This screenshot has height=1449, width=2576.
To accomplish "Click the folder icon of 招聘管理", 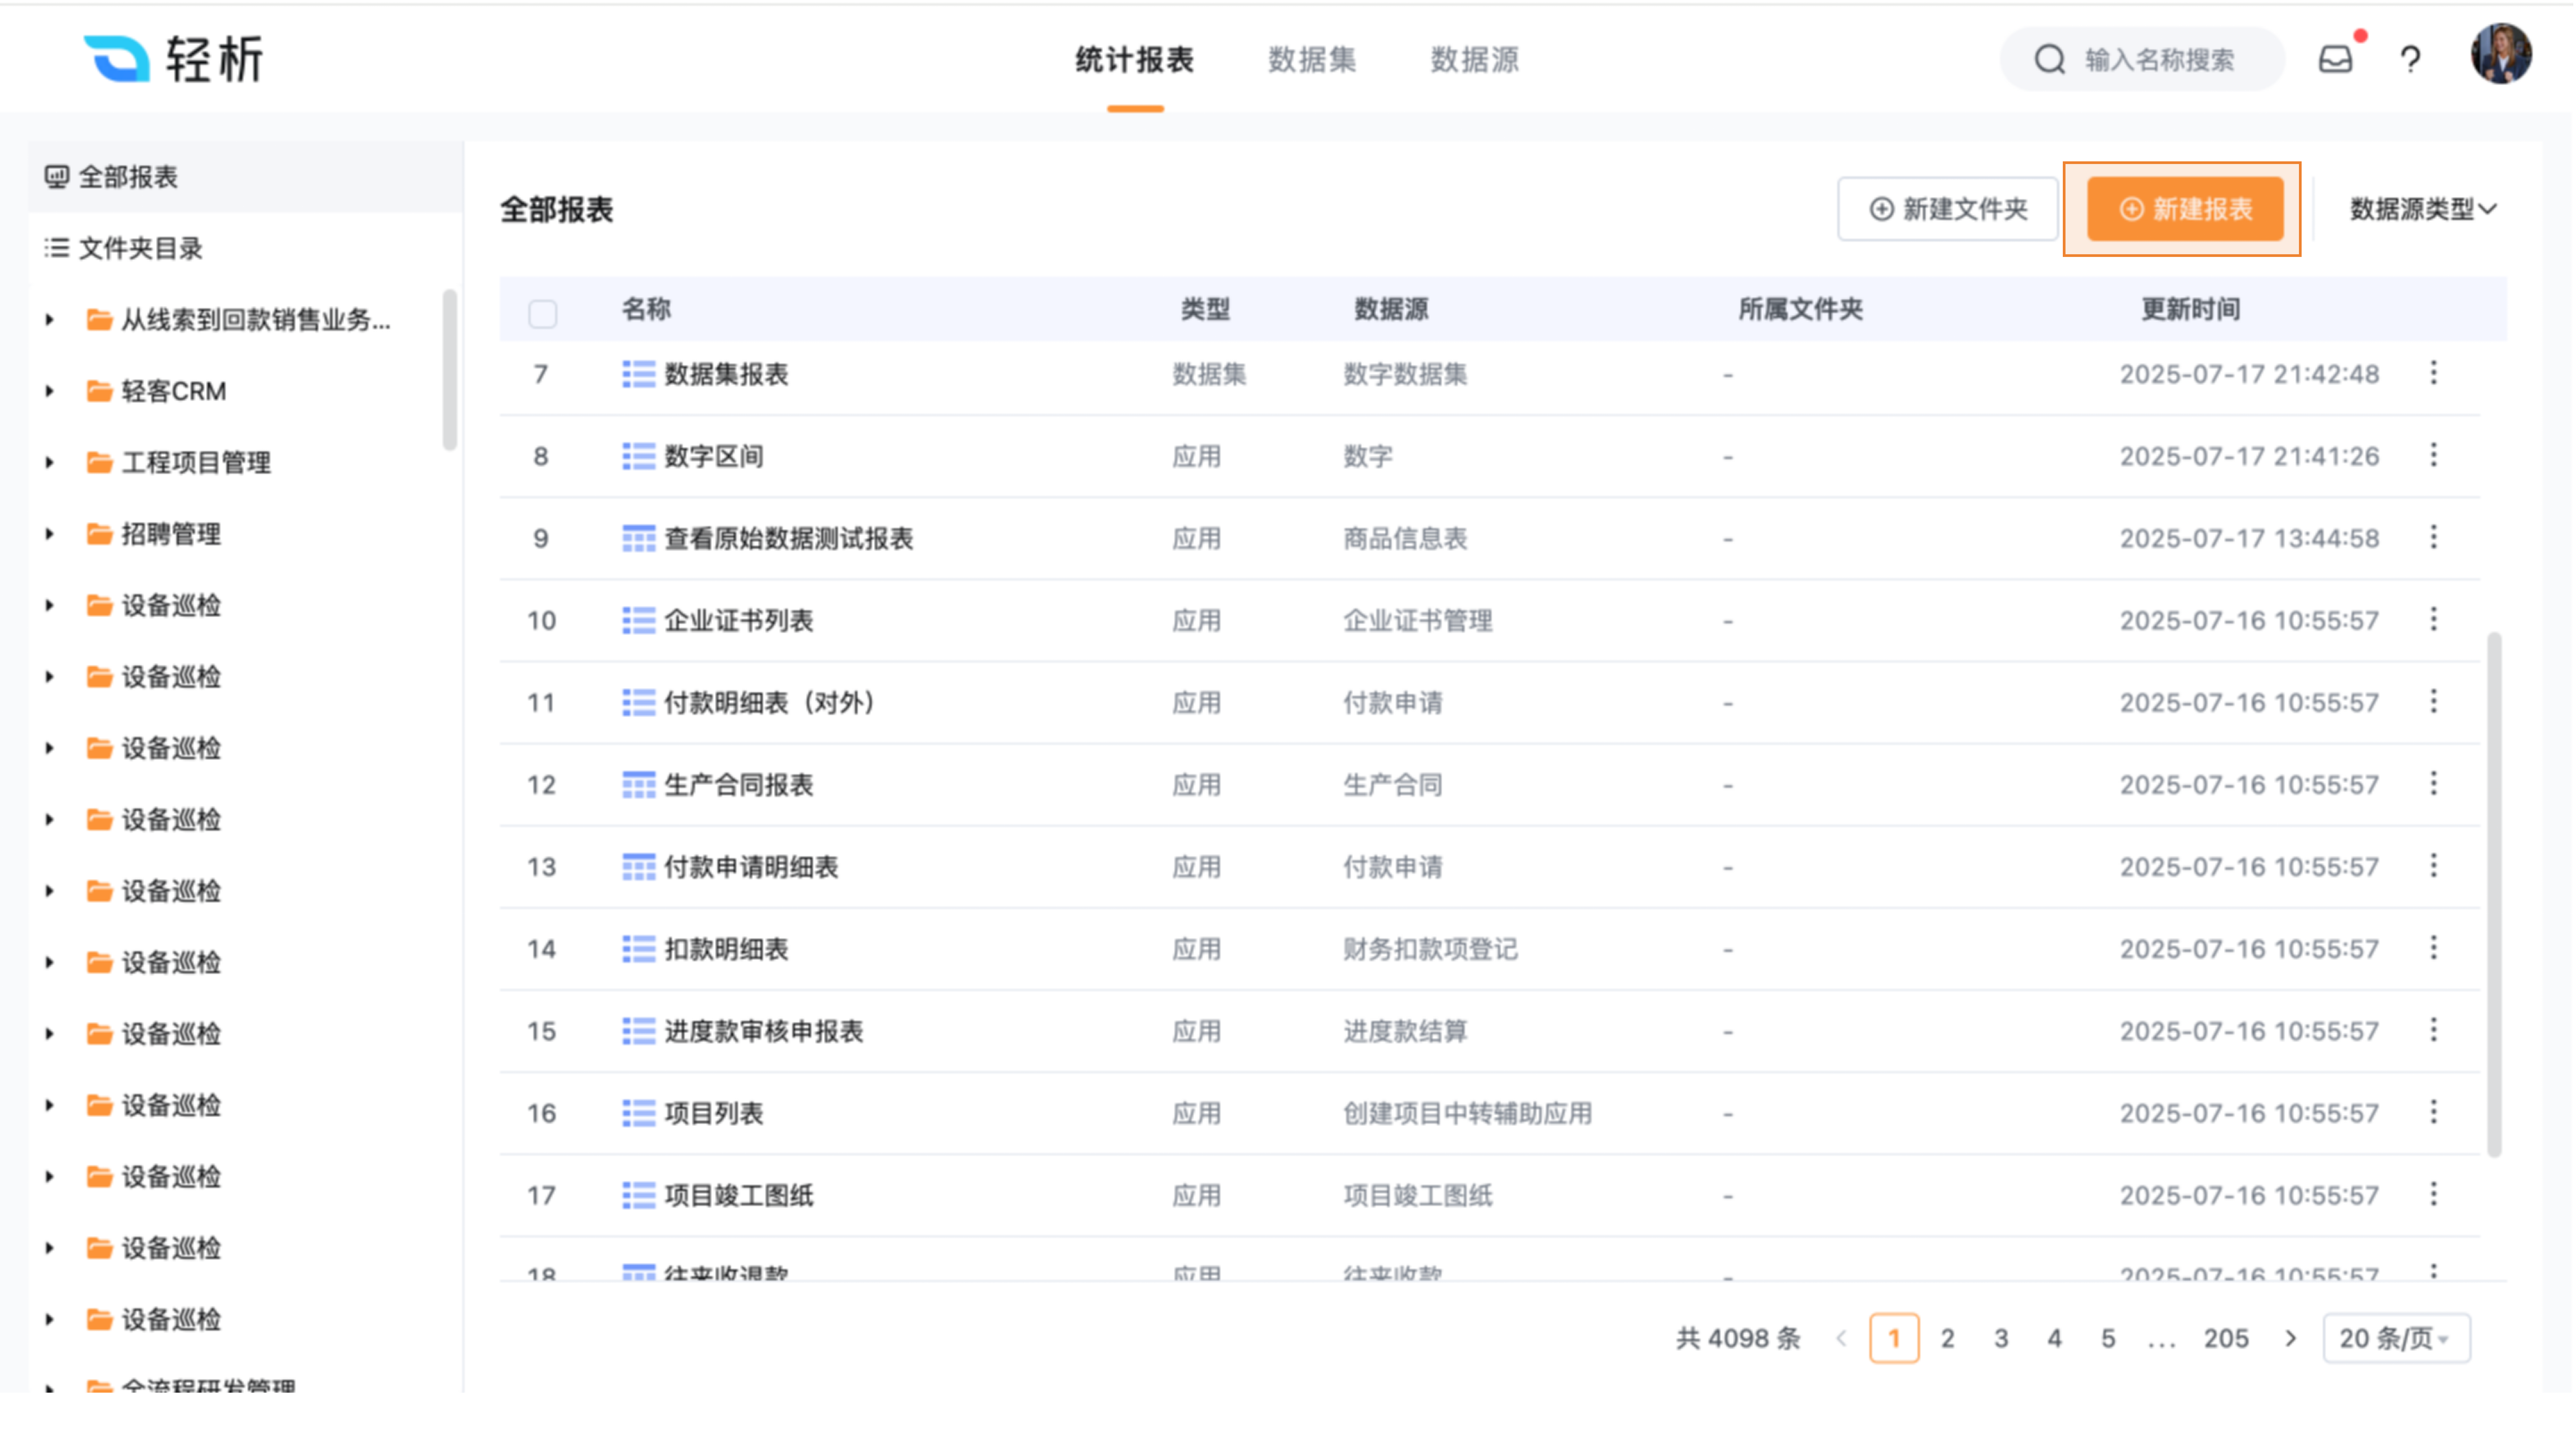I will pos(99,534).
